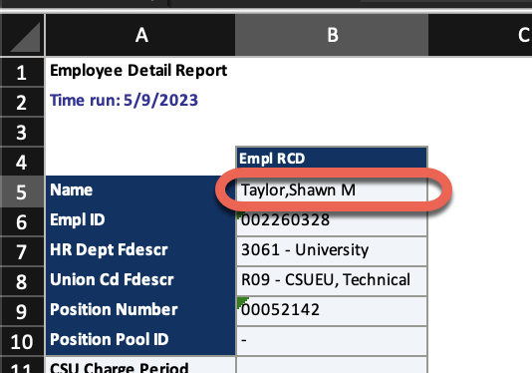The height and width of the screenshot is (373, 532).
Task: Select row 8 header
Action: (x=22, y=281)
